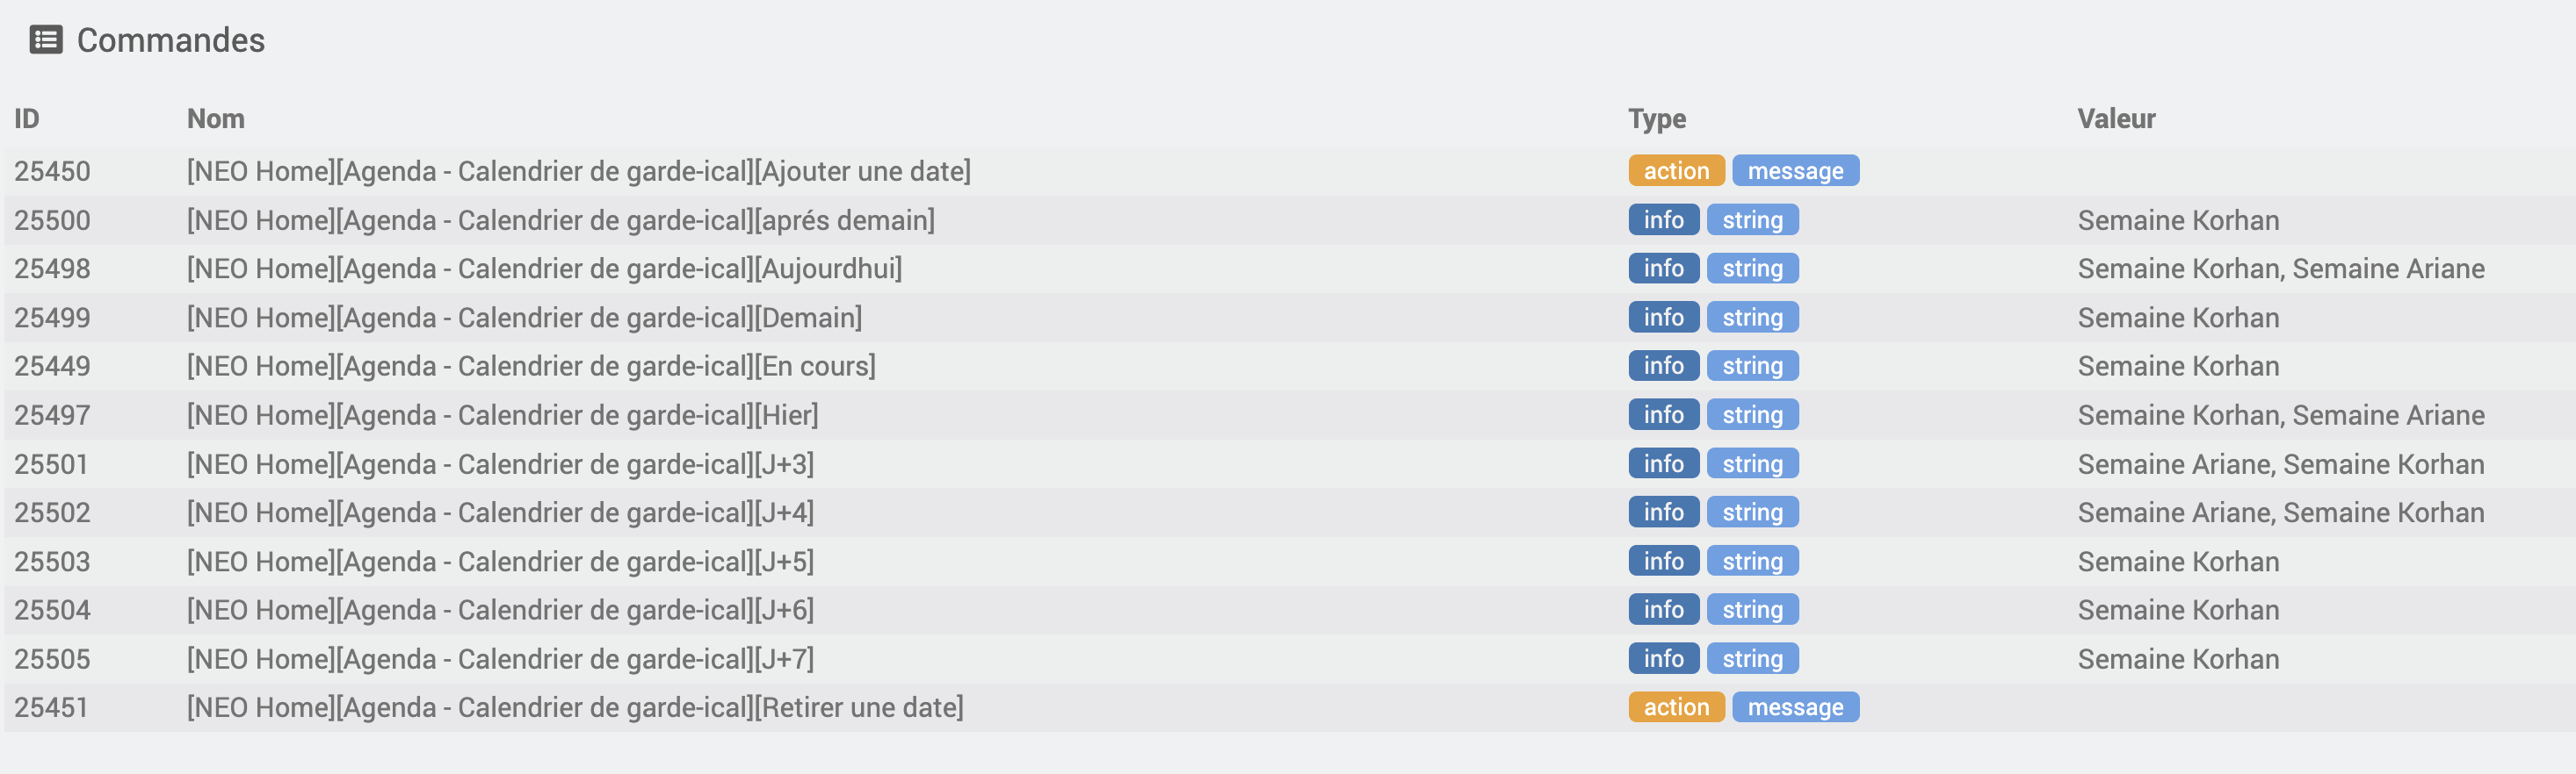
Task: Click the ID column header
Action: click(27, 118)
